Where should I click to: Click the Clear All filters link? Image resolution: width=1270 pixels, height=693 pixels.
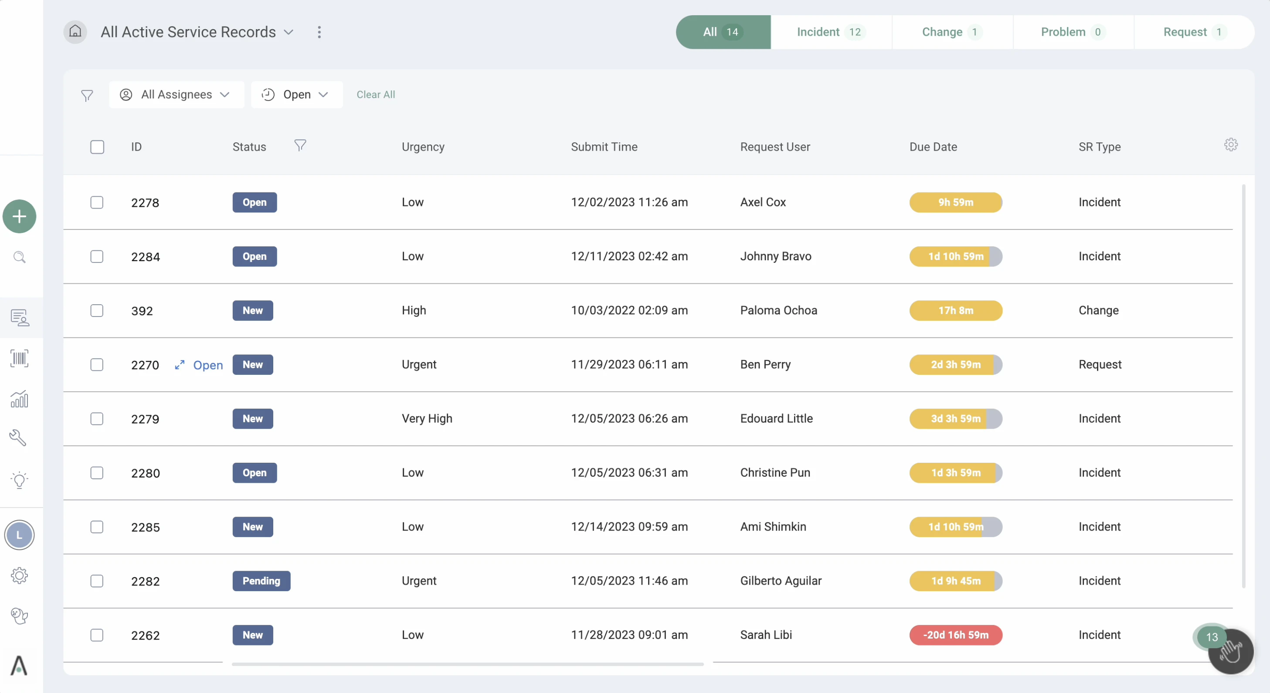[x=376, y=94]
